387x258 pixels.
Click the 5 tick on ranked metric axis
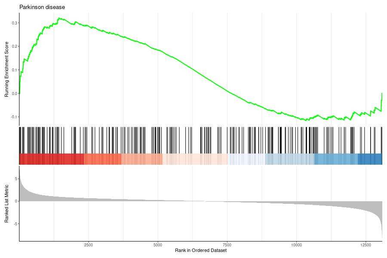[x=16, y=178]
